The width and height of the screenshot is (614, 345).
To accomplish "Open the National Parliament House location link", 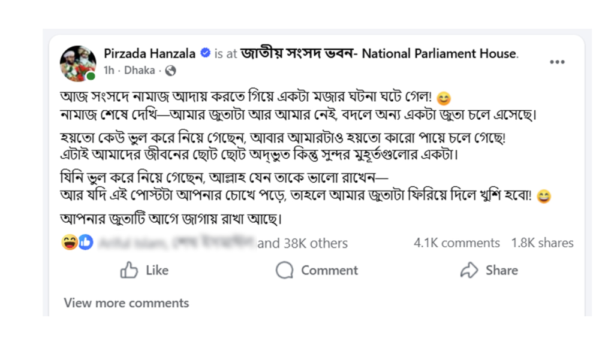I will coord(379,53).
